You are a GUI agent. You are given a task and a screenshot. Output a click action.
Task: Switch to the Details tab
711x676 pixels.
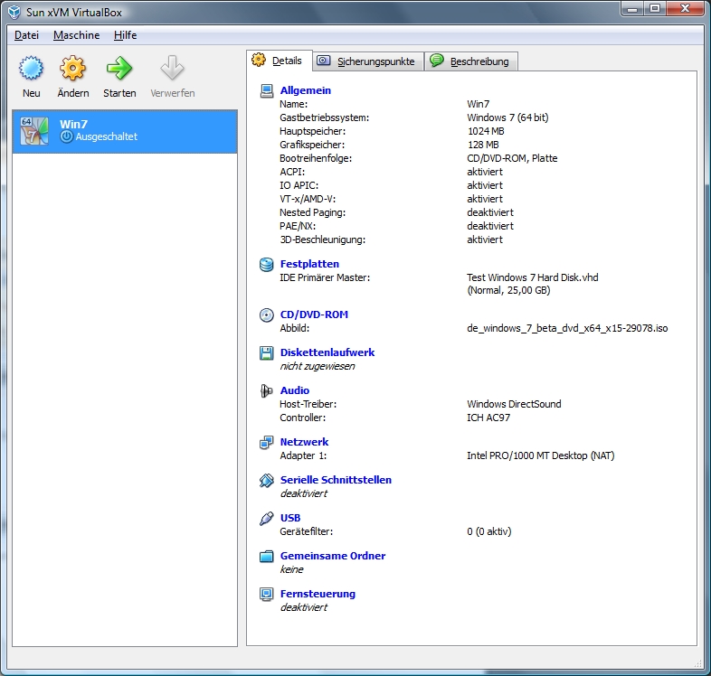click(280, 61)
